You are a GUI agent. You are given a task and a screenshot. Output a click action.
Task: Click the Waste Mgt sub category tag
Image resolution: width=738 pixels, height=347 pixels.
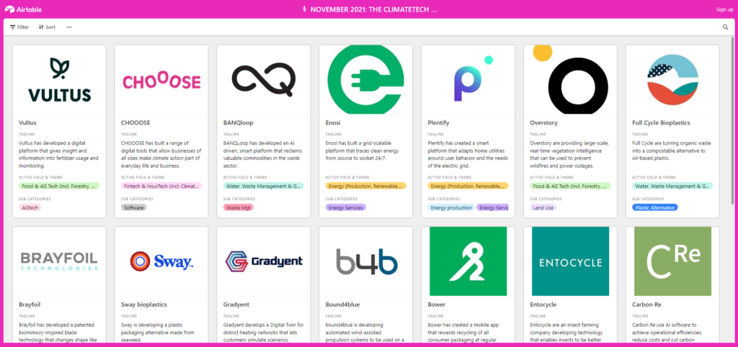238,207
